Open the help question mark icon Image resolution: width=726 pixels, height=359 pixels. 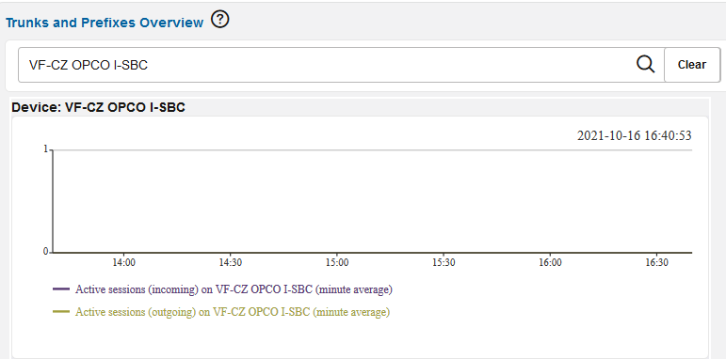click(220, 20)
